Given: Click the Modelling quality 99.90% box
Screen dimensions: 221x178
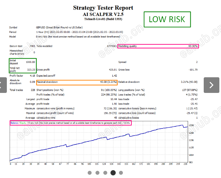Looking at the screenshot, I should pos(158,46).
